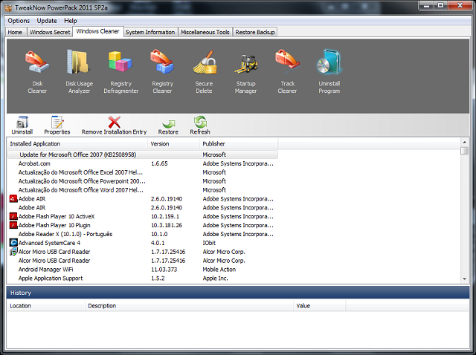Click the Adobe AIR red icon

coord(13,199)
